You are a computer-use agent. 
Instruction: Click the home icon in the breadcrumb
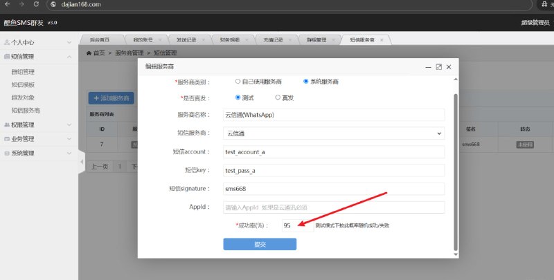click(x=89, y=53)
